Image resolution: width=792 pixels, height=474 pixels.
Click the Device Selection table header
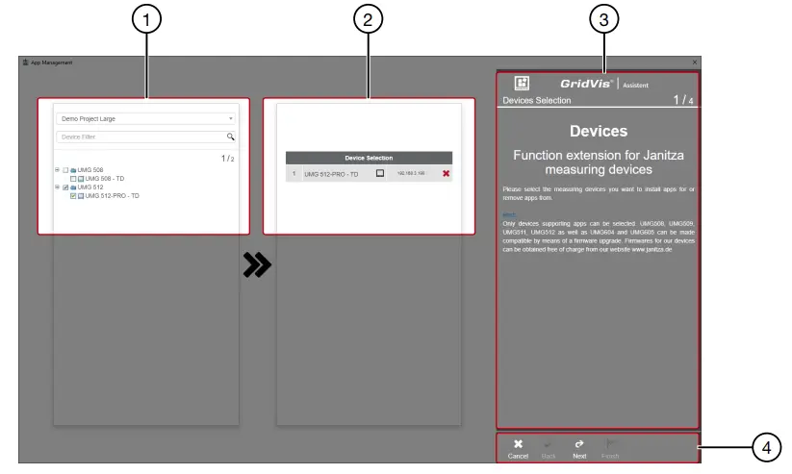[369, 158]
